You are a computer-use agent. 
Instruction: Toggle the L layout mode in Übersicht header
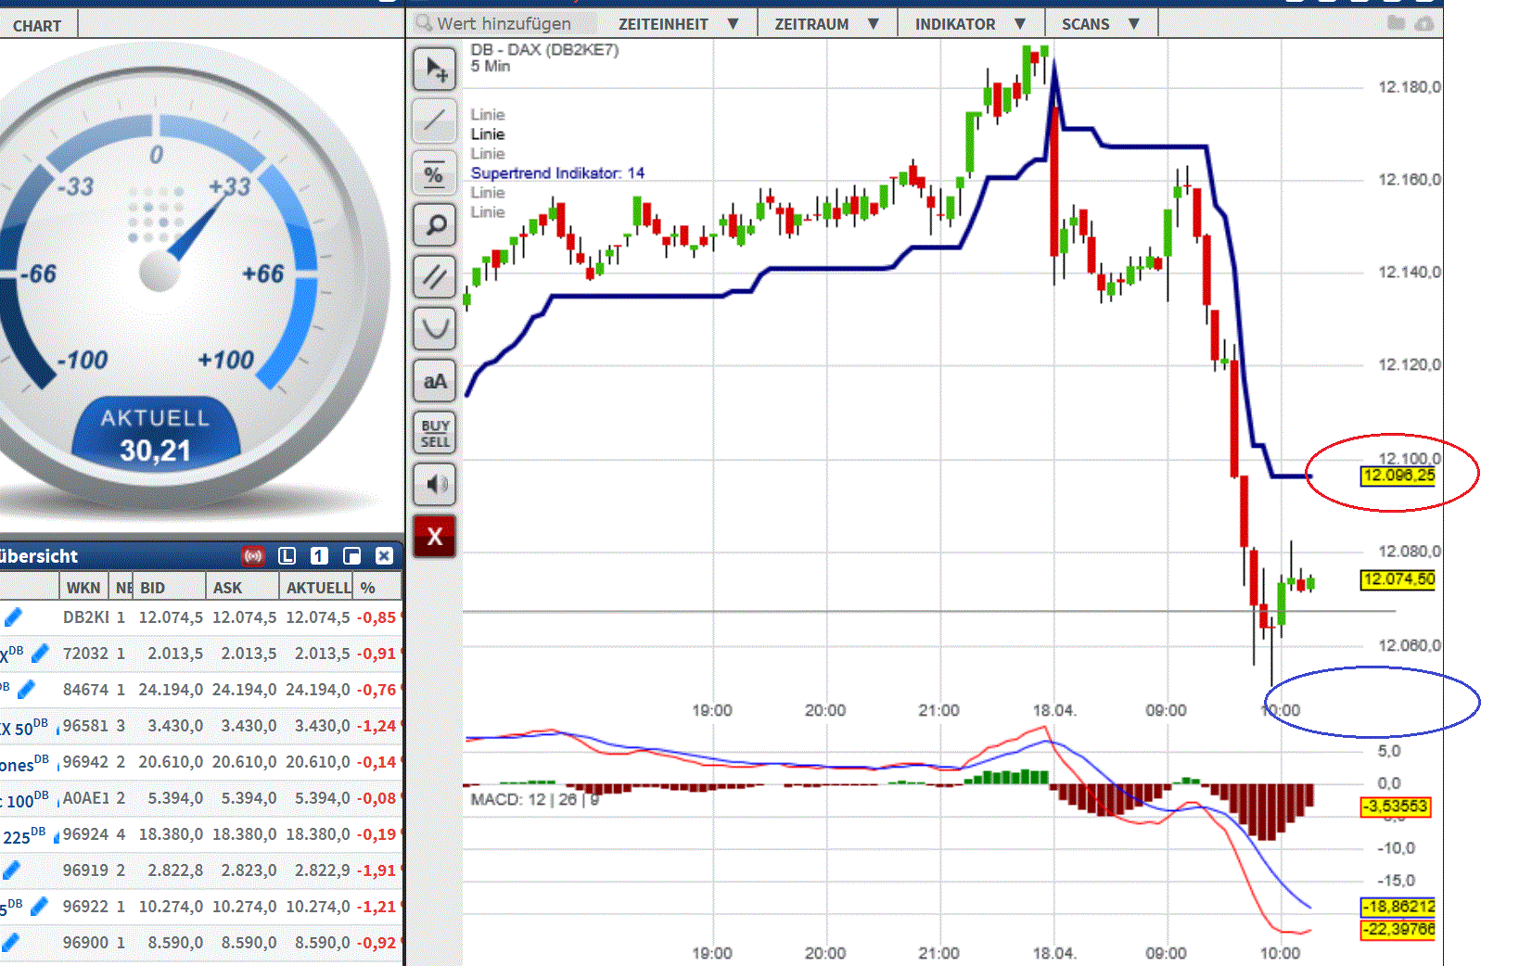(287, 555)
